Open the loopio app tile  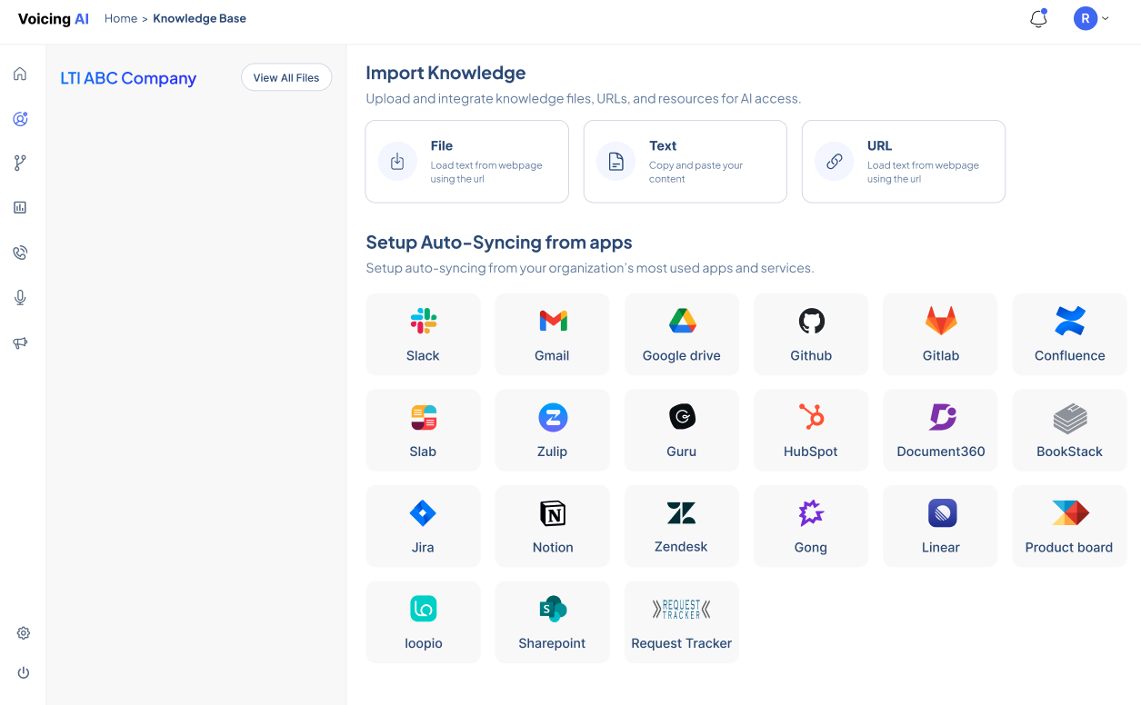pos(423,622)
